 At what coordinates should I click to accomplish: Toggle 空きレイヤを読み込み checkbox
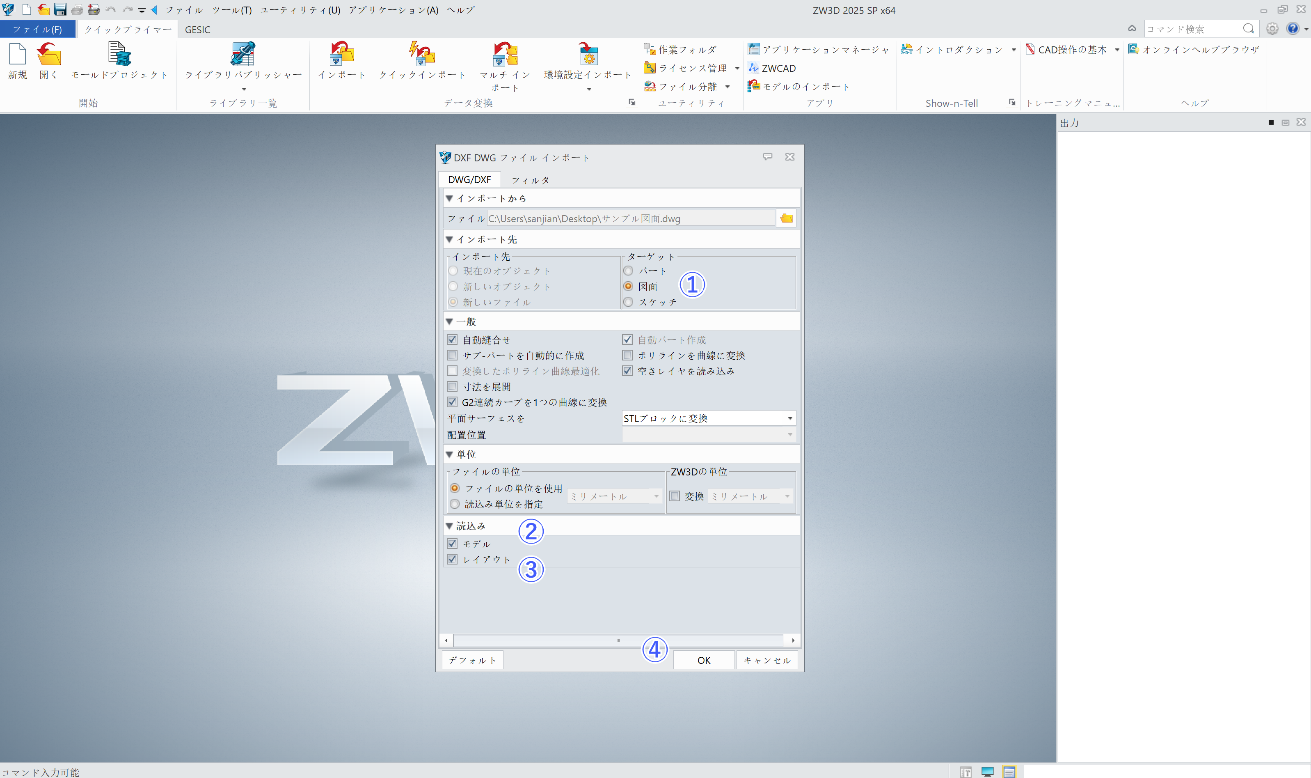[x=627, y=371]
